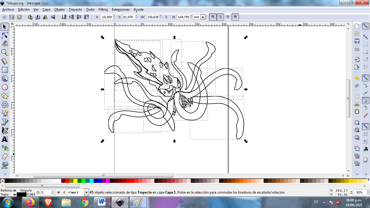Viewport: 370px width, 208px height.
Task: Toggle Capa 1 layer lock
Action: click(64, 192)
